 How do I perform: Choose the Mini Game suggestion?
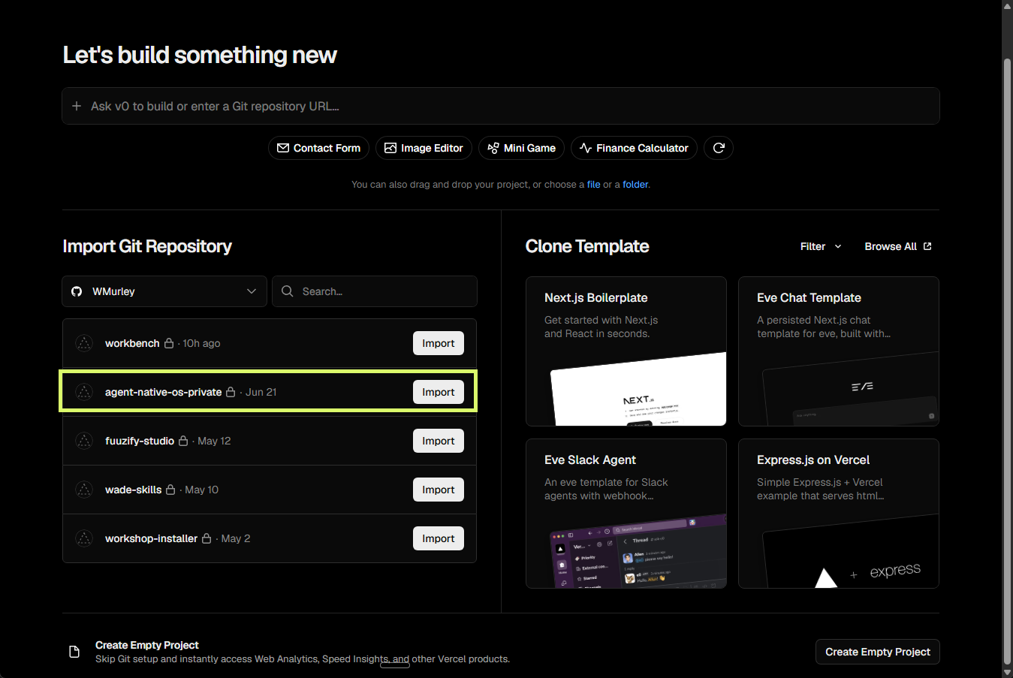coord(521,148)
